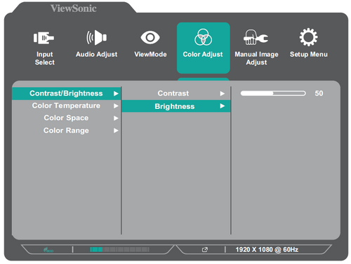The width and height of the screenshot is (351, 264).
Task: Click the eco leaf icon in status bar
Action: point(48,250)
